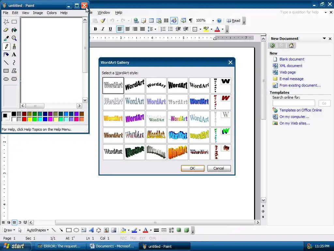334x251 pixels.
Task: Select the Fill With Color tool in Paint
Action: (14, 30)
